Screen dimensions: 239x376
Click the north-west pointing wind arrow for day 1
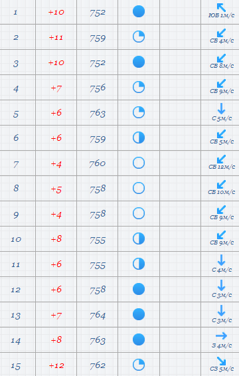221,7
